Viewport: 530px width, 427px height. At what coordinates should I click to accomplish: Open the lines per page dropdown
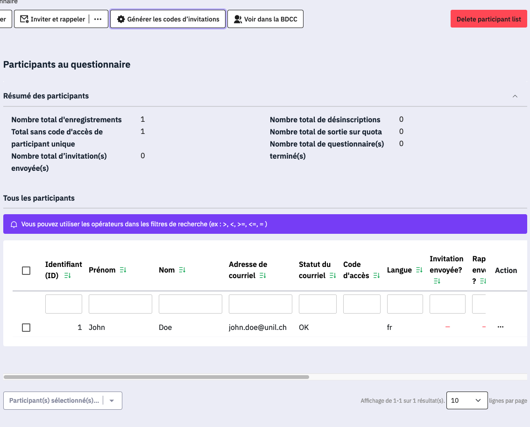pyautogui.click(x=466, y=400)
